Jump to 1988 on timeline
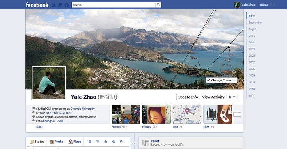The image size is (287, 149). coord(252,89)
